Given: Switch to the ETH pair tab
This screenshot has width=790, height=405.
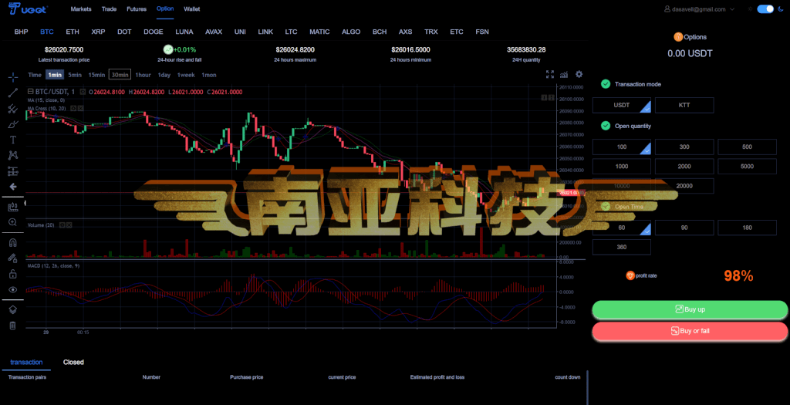Looking at the screenshot, I should click(x=73, y=32).
